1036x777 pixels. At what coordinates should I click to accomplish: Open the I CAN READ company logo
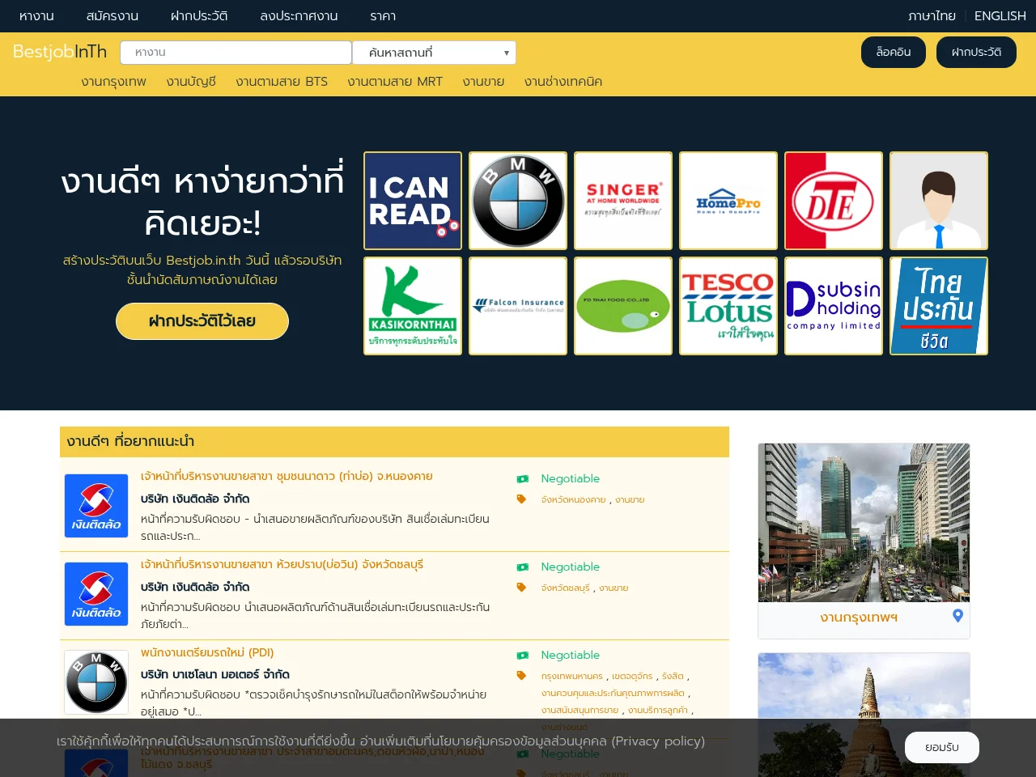(413, 201)
